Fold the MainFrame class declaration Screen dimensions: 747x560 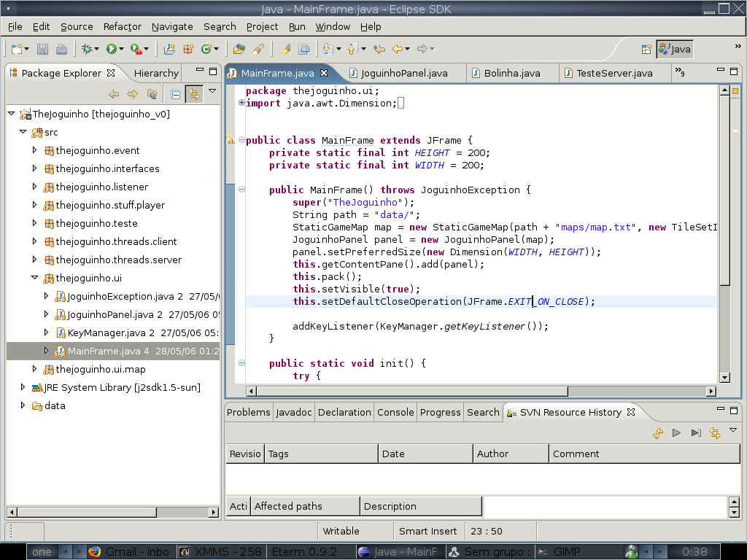coord(241,140)
